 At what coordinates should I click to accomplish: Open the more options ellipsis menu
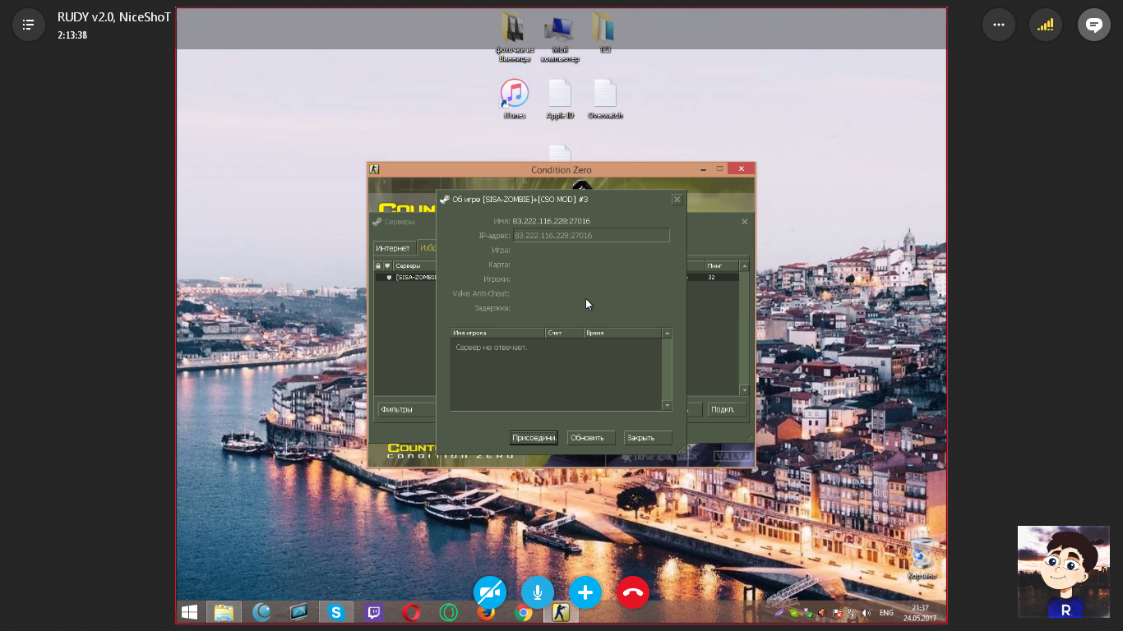tap(998, 25)
